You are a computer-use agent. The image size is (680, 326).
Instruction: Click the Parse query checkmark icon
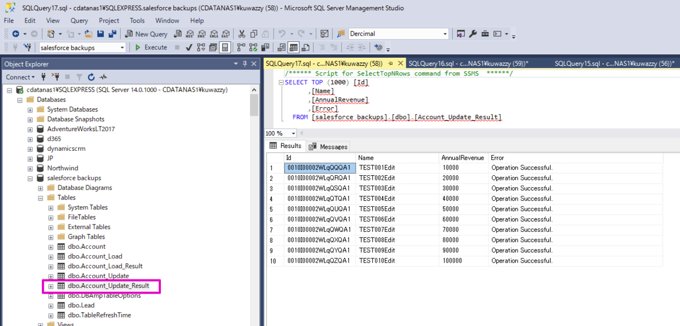click(x=189, y=48)
